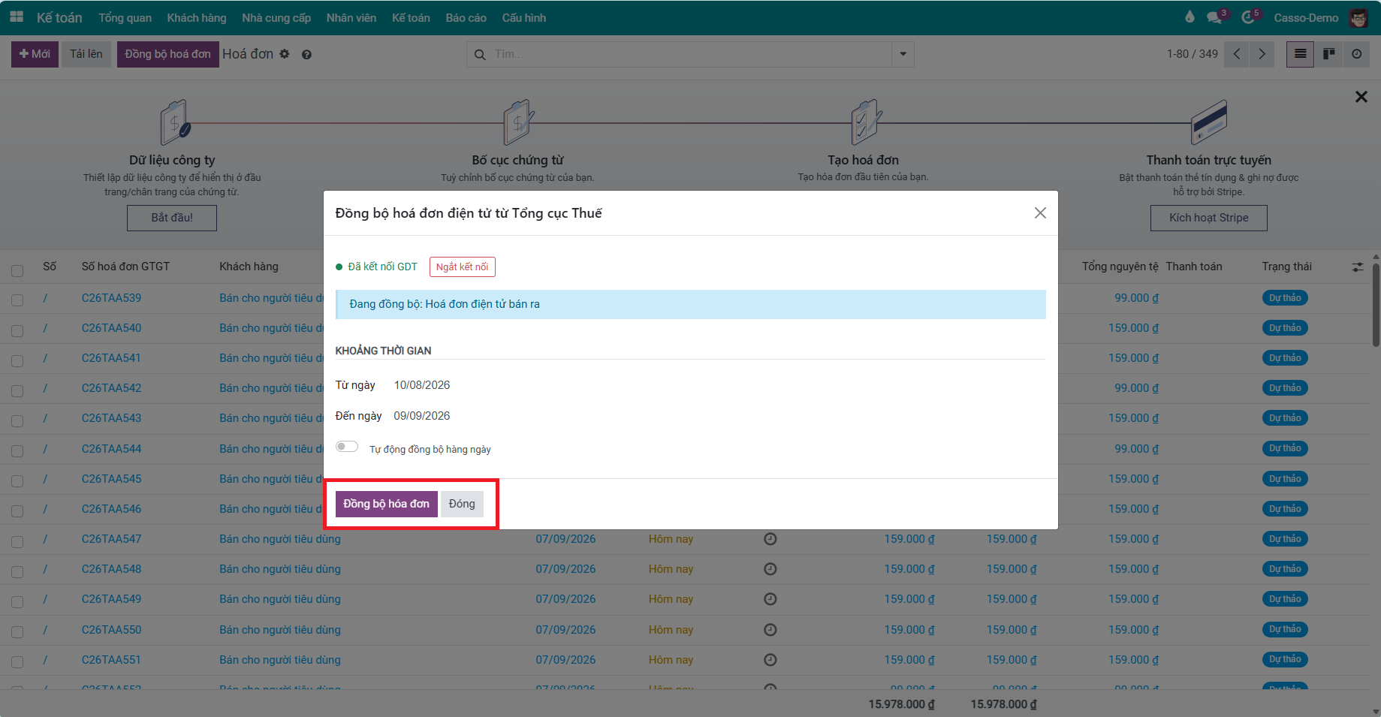Open the activity view clock icon
1381x717 pixels.
click(x=1356, y=54)
